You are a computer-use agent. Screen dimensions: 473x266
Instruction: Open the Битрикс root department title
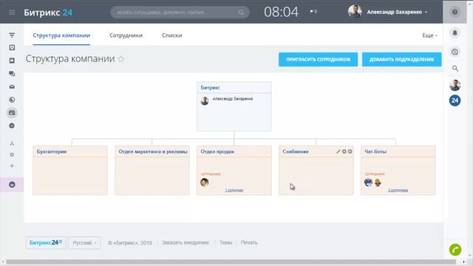point(210,87)
